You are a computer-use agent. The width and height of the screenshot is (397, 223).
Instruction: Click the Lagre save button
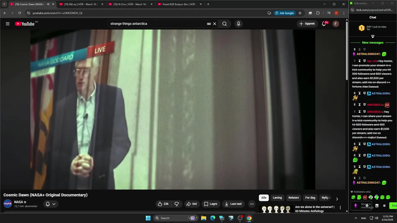pos(211,204)
